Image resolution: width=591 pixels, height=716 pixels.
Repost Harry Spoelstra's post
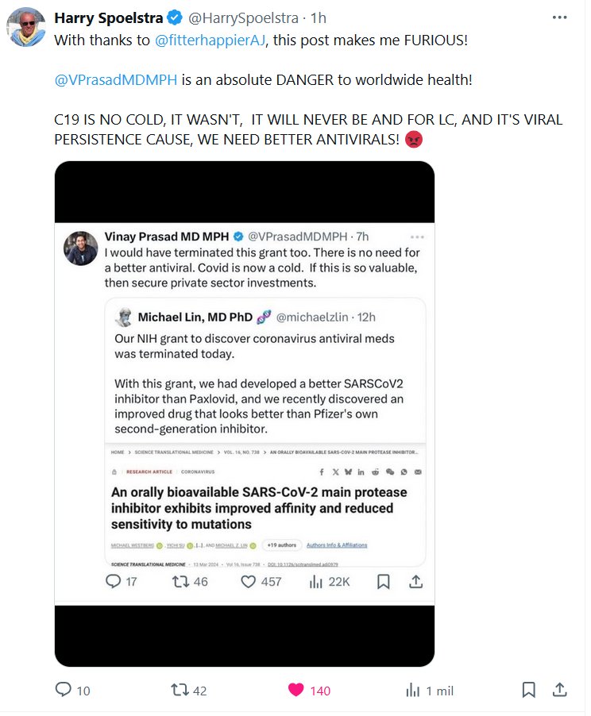[181, 690]
